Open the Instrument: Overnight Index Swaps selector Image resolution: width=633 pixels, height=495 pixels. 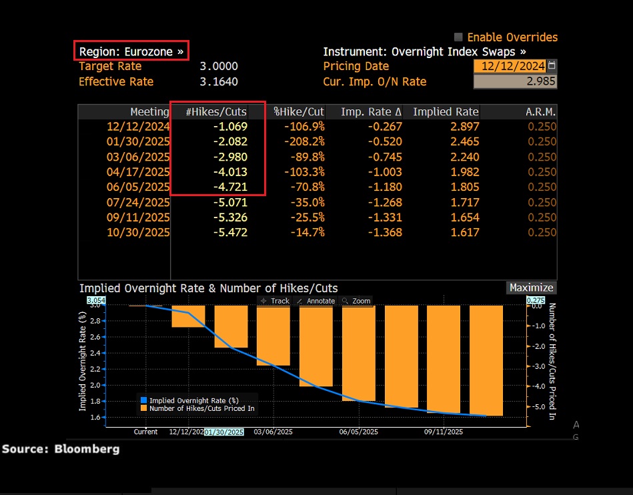point(424,51)
